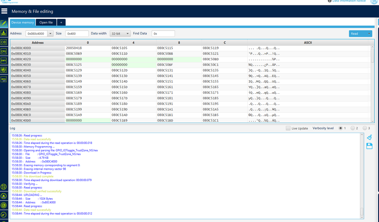Screen dimensions: 379x222
Task: Open the security shield panel icon
Action: [x=4, y=70]
